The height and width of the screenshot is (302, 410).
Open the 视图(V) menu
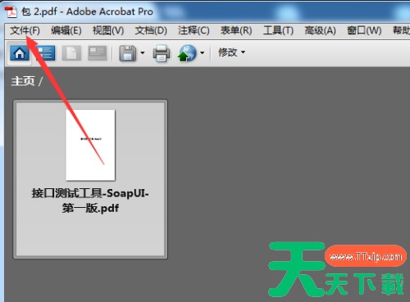point(108,30)
